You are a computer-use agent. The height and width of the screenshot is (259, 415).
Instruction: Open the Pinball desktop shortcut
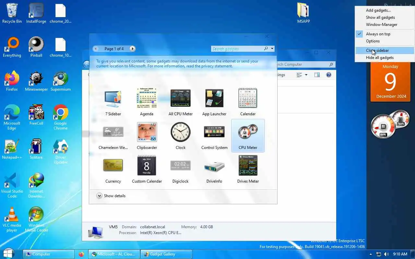tap(36, 47)
